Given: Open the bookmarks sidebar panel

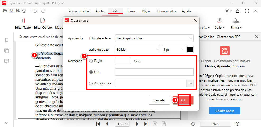Looking at the screenshot, I should [x=7, y=40].
